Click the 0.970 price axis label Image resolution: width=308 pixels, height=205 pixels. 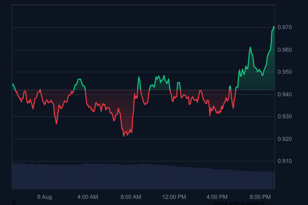point(284,28)
